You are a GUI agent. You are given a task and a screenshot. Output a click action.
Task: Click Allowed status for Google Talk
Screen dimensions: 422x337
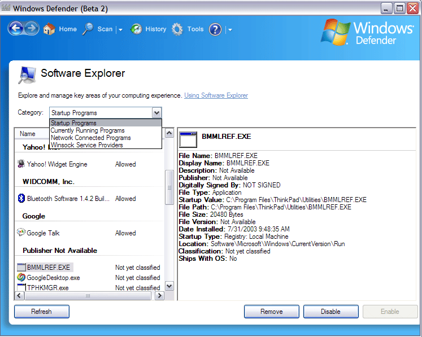(125, 233)
